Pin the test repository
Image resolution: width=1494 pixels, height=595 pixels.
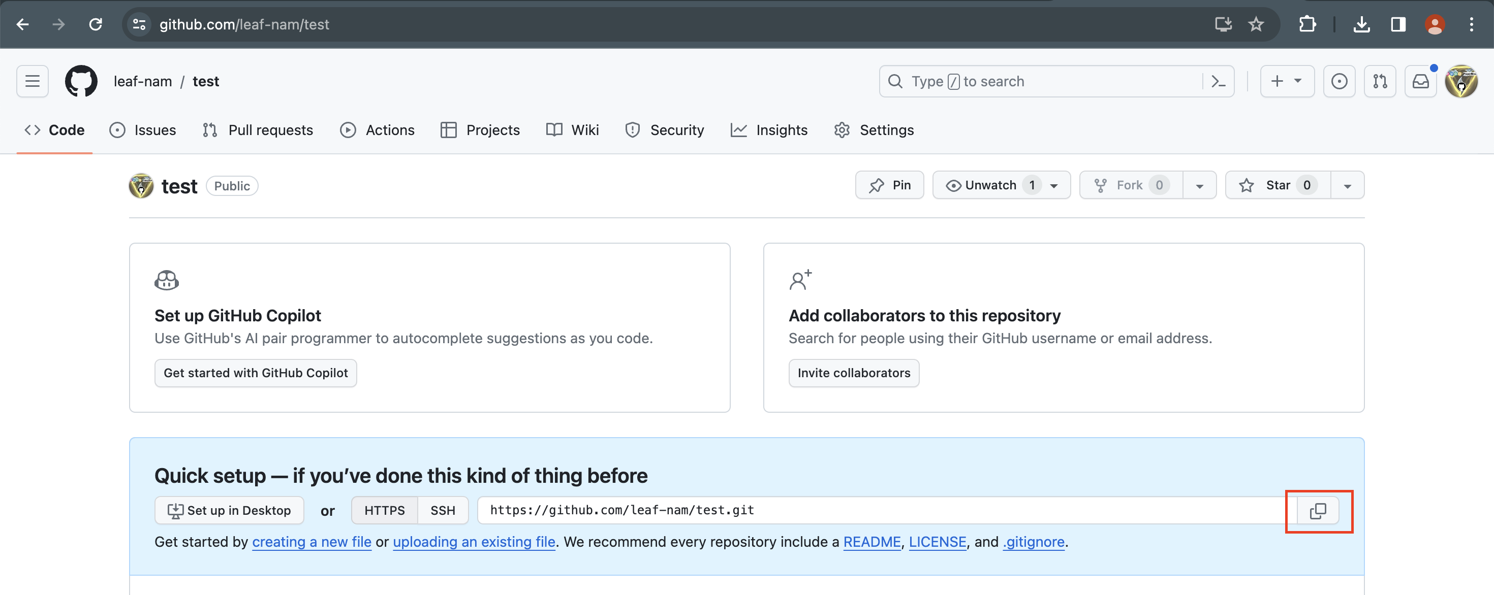(889, 185)
